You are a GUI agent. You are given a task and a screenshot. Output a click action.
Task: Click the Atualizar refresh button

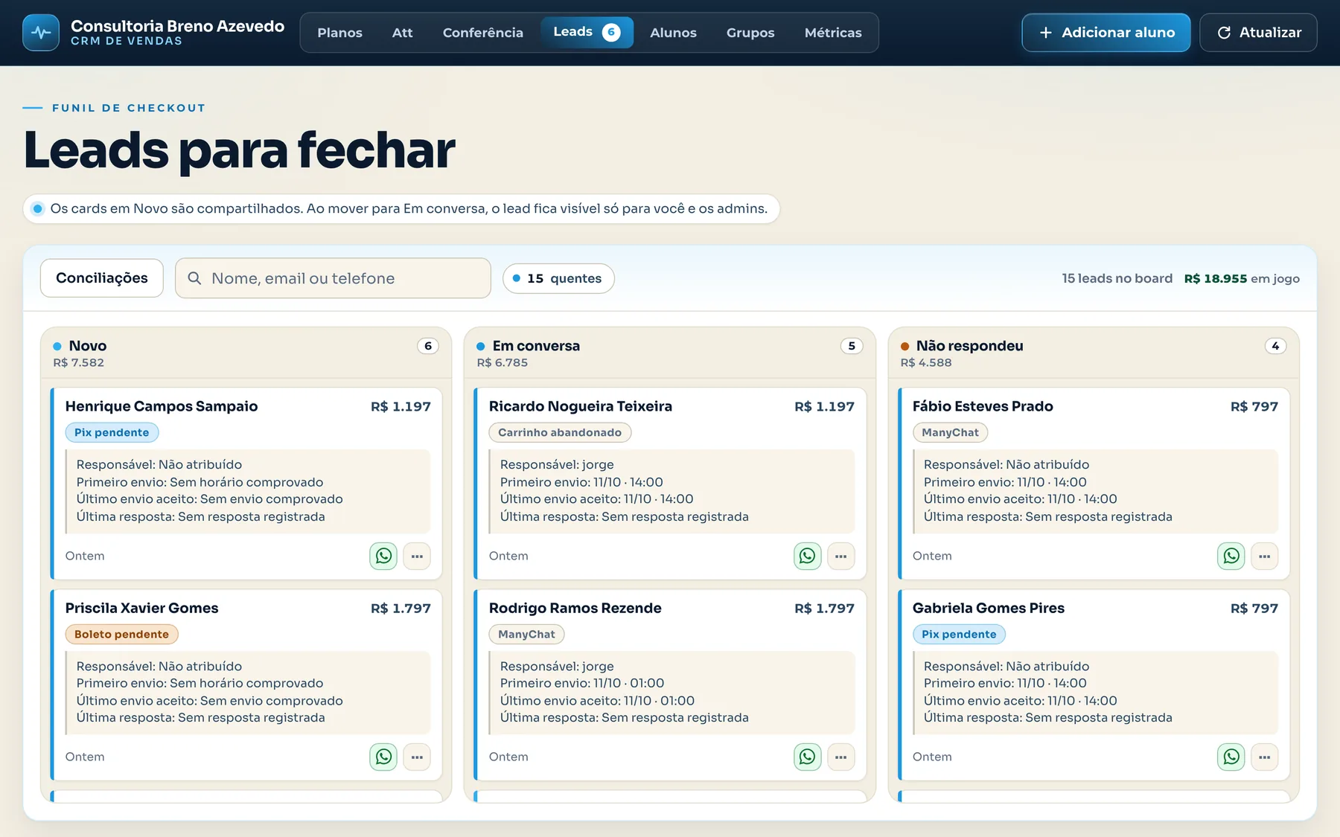coord(1258,33)
